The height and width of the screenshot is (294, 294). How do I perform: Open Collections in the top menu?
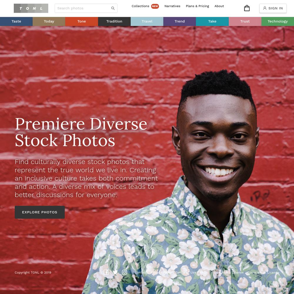pyautogui.click(x=140, y=6)
